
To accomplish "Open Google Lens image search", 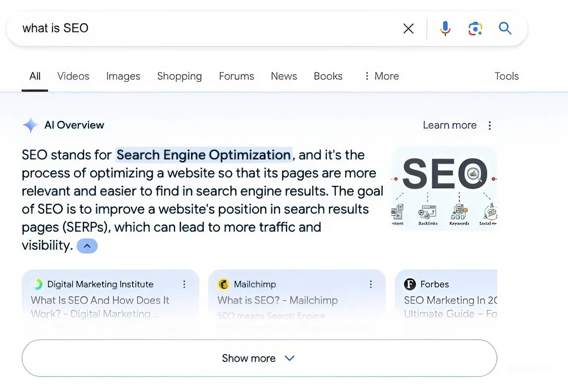I will 475,29.
